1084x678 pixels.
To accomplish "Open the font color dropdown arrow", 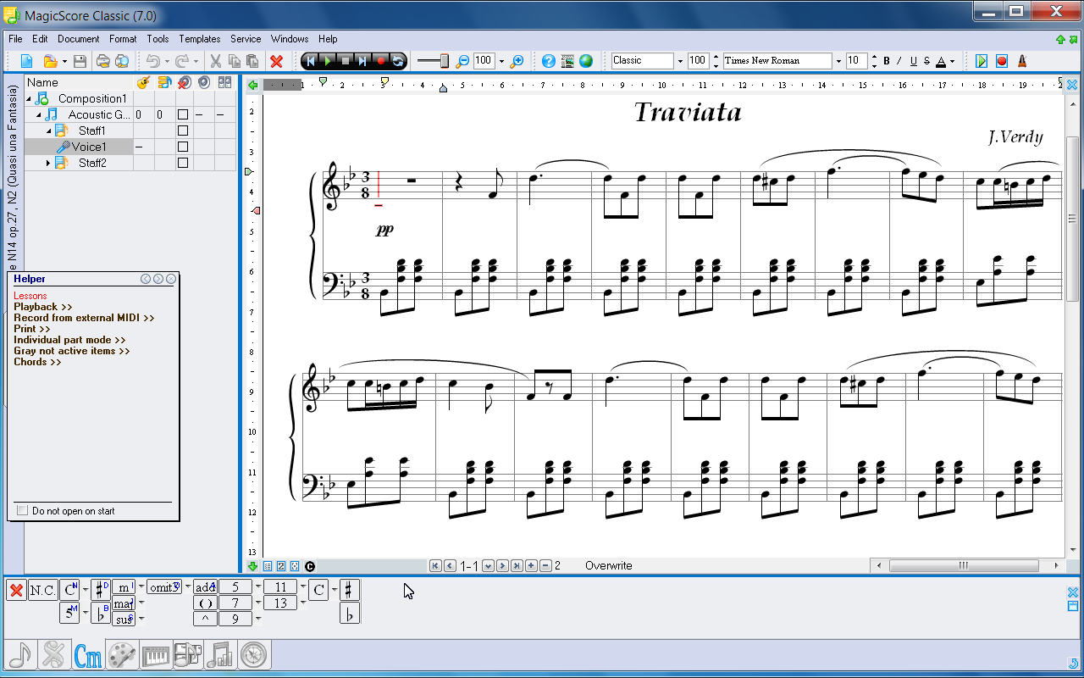I will [952, 61].
